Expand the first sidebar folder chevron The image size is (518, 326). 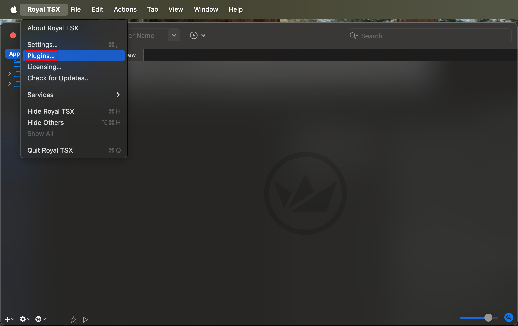(x=10, y=74)
